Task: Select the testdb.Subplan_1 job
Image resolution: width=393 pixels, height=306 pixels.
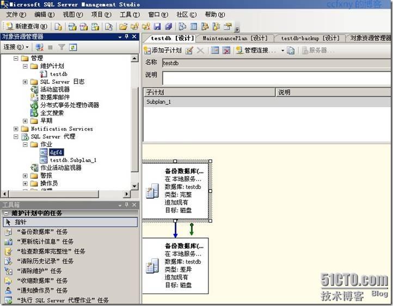Action: click(73, 160)
